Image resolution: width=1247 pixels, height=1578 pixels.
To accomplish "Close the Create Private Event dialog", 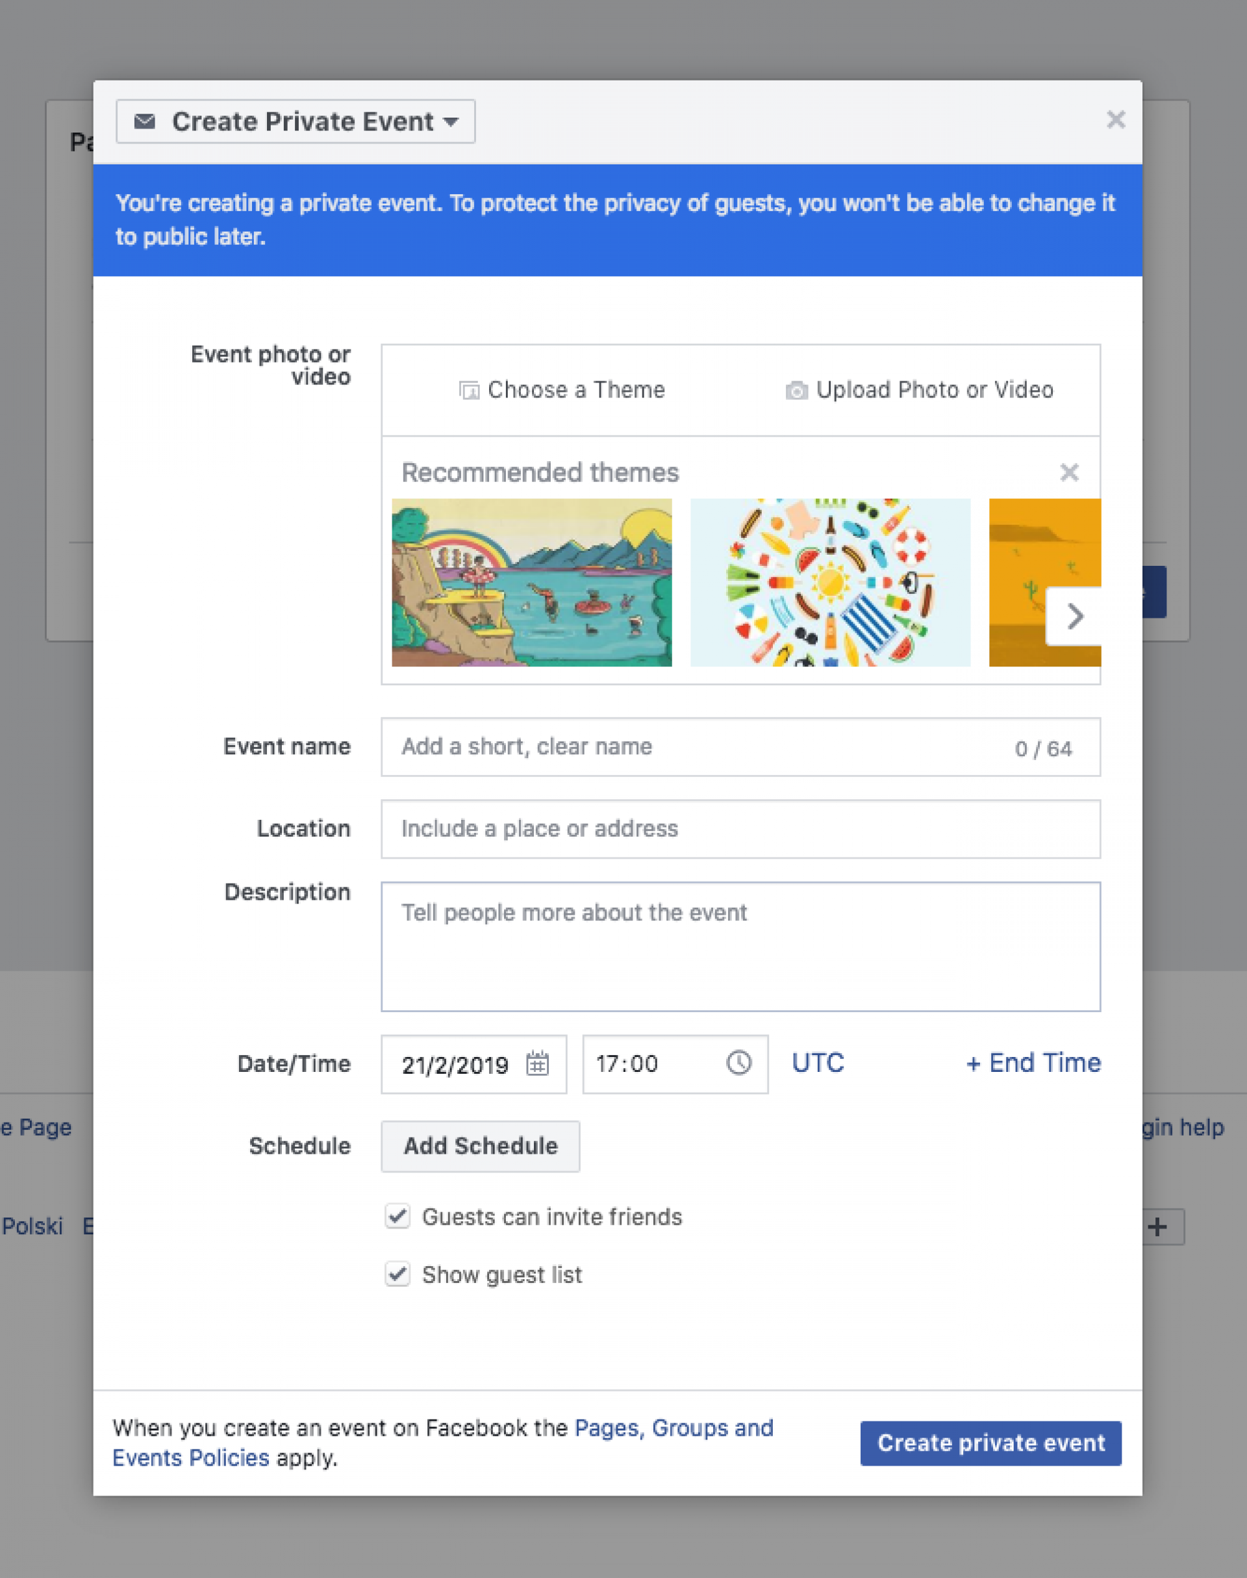I will [1115, 120].
